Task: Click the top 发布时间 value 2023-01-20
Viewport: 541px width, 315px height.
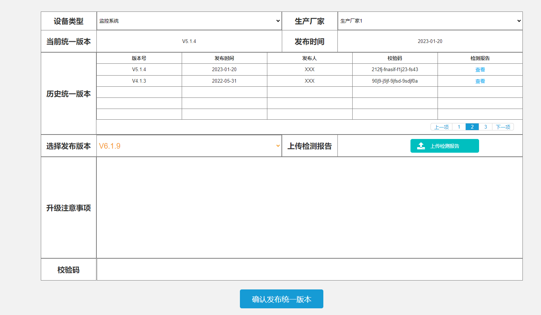Action: point(430,42)
